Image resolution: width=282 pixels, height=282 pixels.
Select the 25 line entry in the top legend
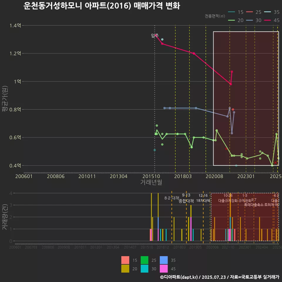[x=254, y=12]
